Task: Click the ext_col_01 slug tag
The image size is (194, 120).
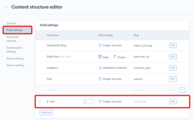Action: [140, 102]
